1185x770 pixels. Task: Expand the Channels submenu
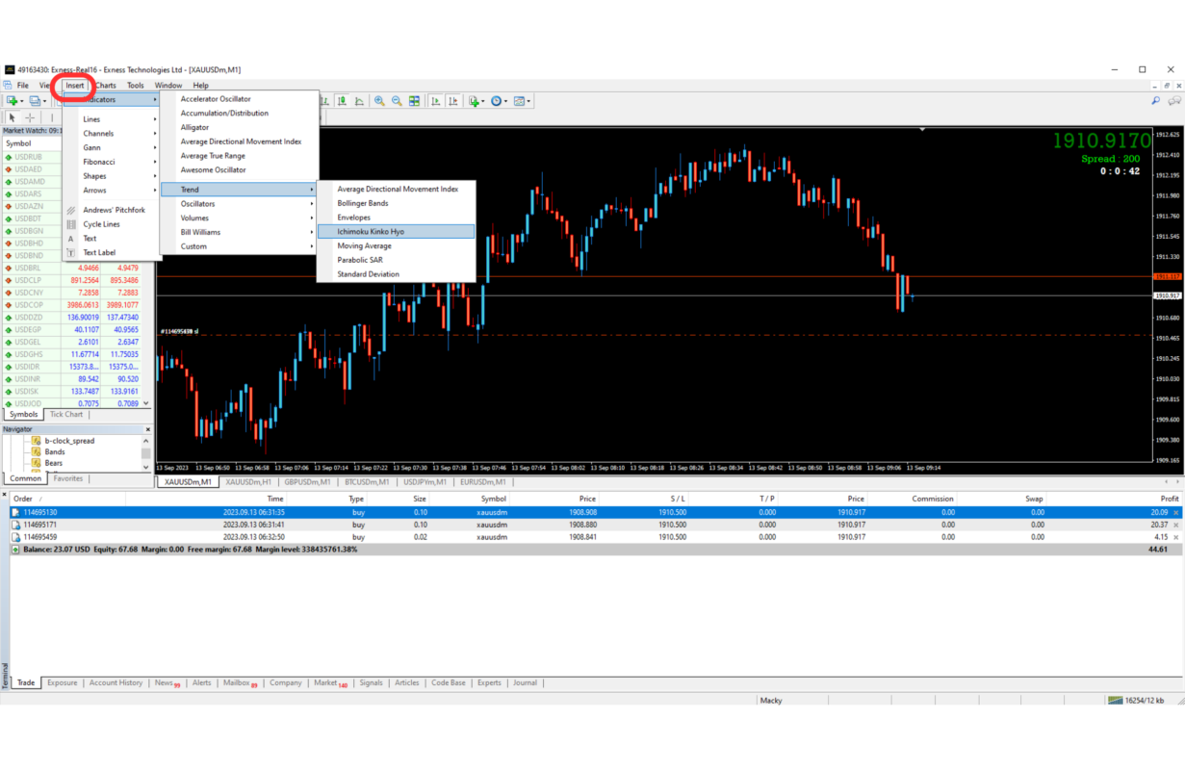(111, 134)
